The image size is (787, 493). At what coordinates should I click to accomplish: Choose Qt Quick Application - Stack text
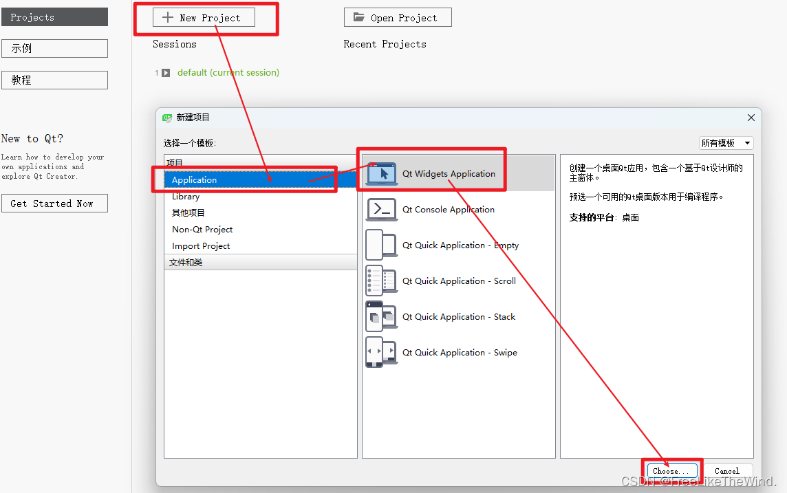pos(459,316)
